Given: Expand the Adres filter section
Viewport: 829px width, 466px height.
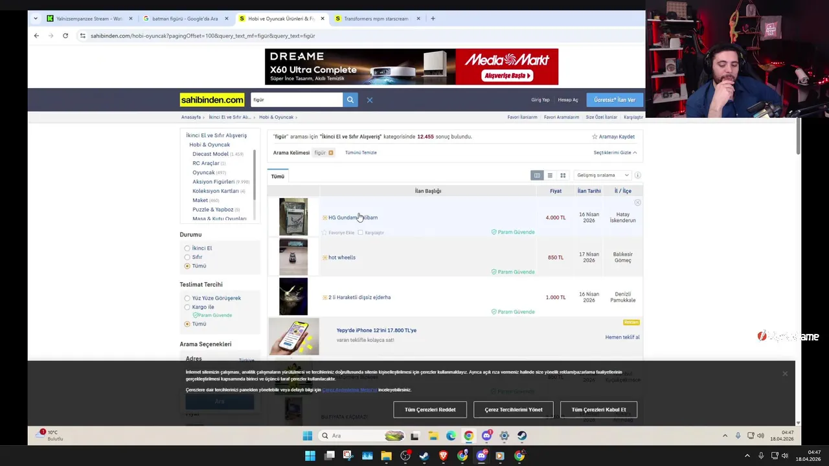Looking at the screenshot, I should (194, 359).
